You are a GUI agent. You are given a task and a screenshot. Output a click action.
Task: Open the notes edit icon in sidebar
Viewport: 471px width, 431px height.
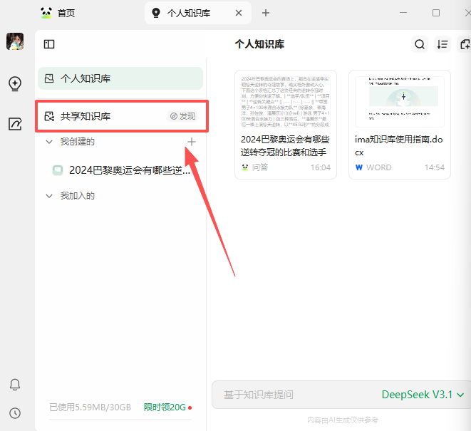15,124
